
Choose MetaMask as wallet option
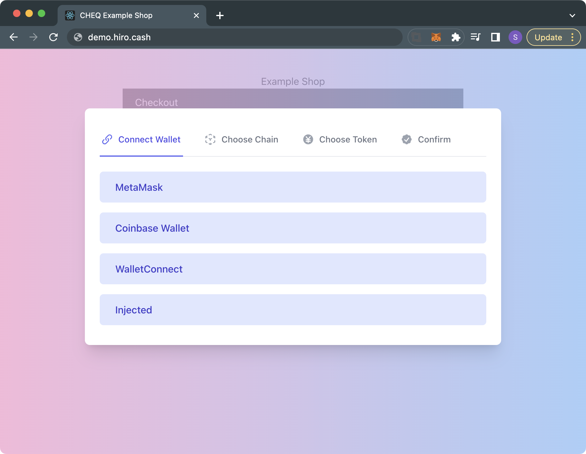[293, 187]
